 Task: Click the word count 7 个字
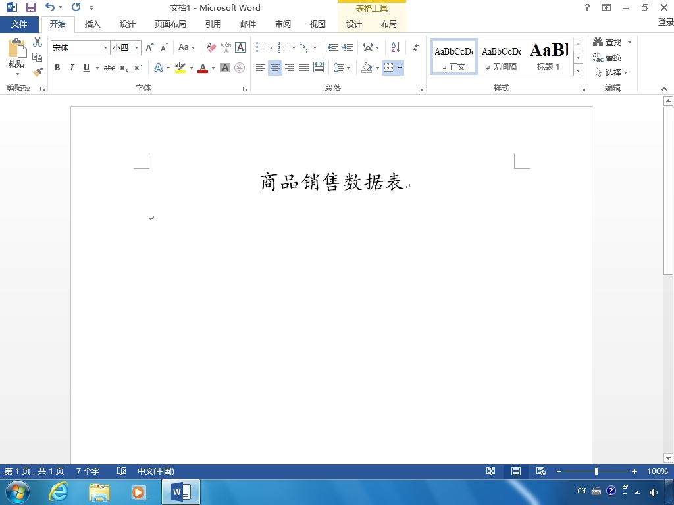[88, 471]
